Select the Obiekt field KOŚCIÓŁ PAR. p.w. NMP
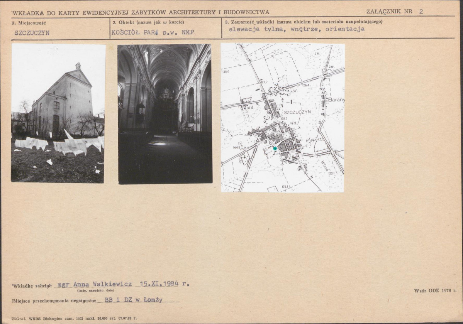This screenshot has height=324, width=463. pos(153,32)
